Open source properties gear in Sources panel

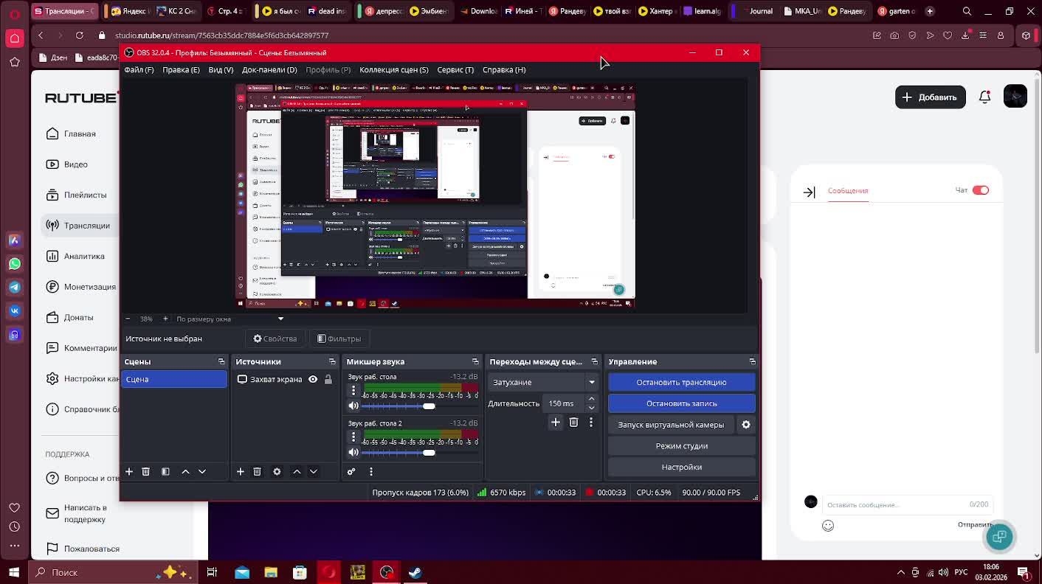pos(277,472)
